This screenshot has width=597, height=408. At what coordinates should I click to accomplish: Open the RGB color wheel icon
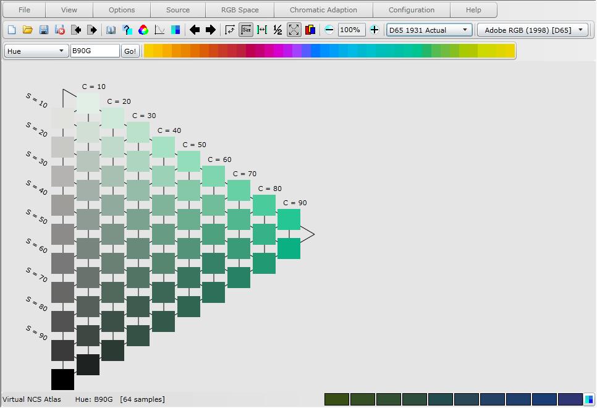[x=143, y=30]
